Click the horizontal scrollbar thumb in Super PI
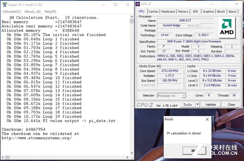The image size is (244, 161). tap(7, 157)
